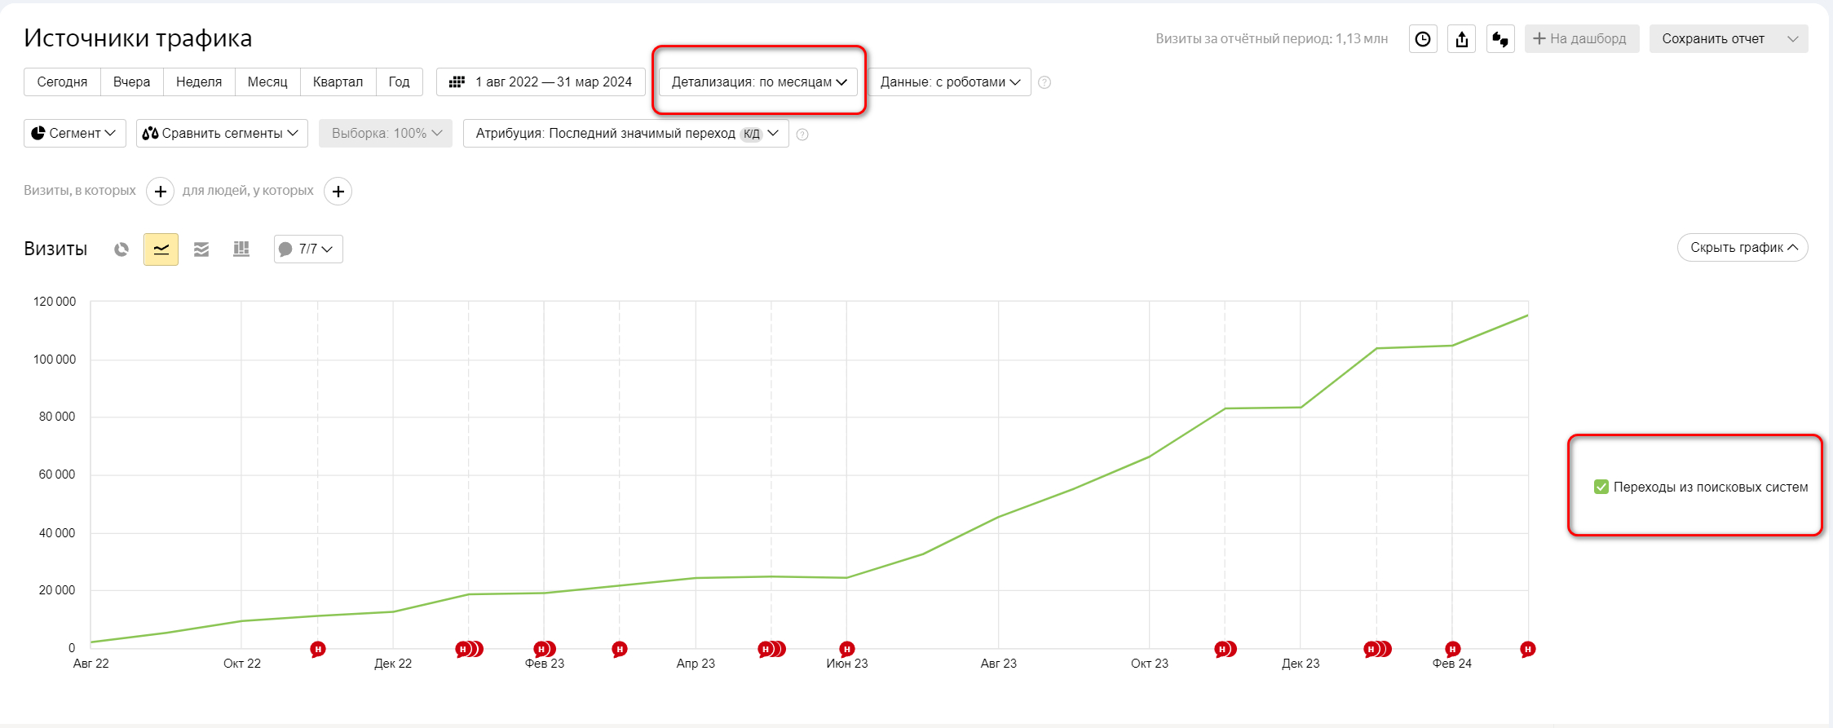The width and height of the screenshot is (1833, 728).
Task: Switch the chart to column view
Action: (x=241, y=249)
